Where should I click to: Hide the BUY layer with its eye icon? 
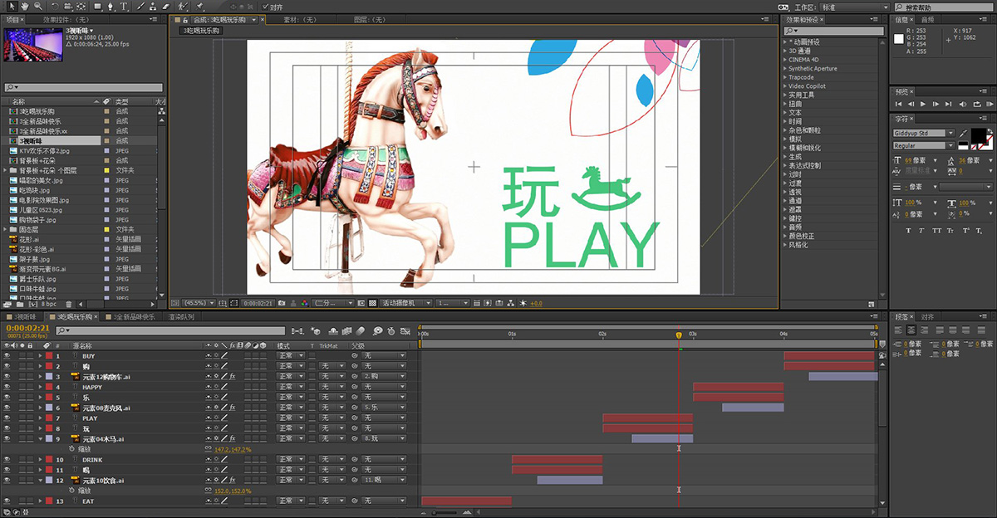[7, 356]
